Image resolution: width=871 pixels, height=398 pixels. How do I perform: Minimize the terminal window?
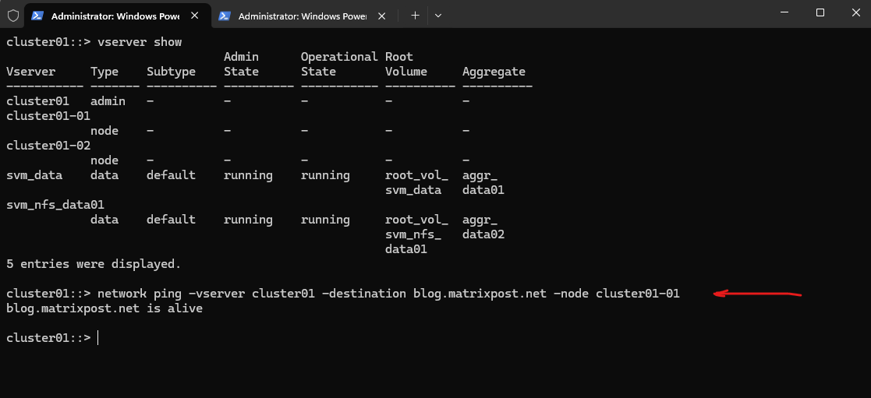(x=783, y=12)
